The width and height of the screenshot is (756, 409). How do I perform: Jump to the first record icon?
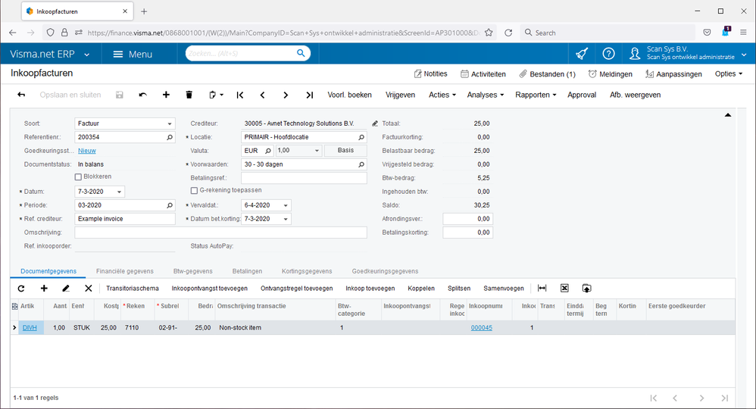point(239,95)
